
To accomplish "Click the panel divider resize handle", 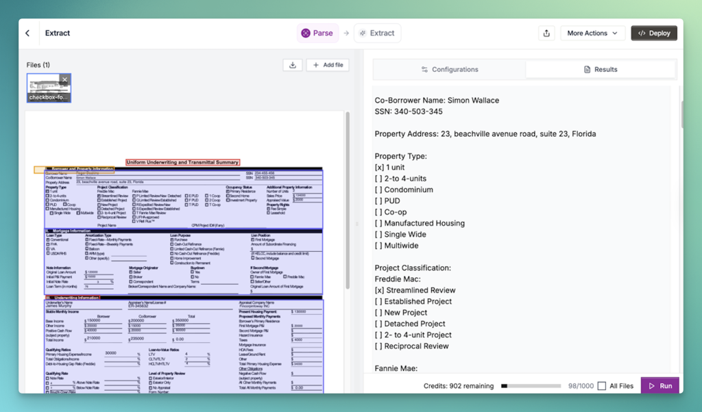I will [x=356, y=224].
